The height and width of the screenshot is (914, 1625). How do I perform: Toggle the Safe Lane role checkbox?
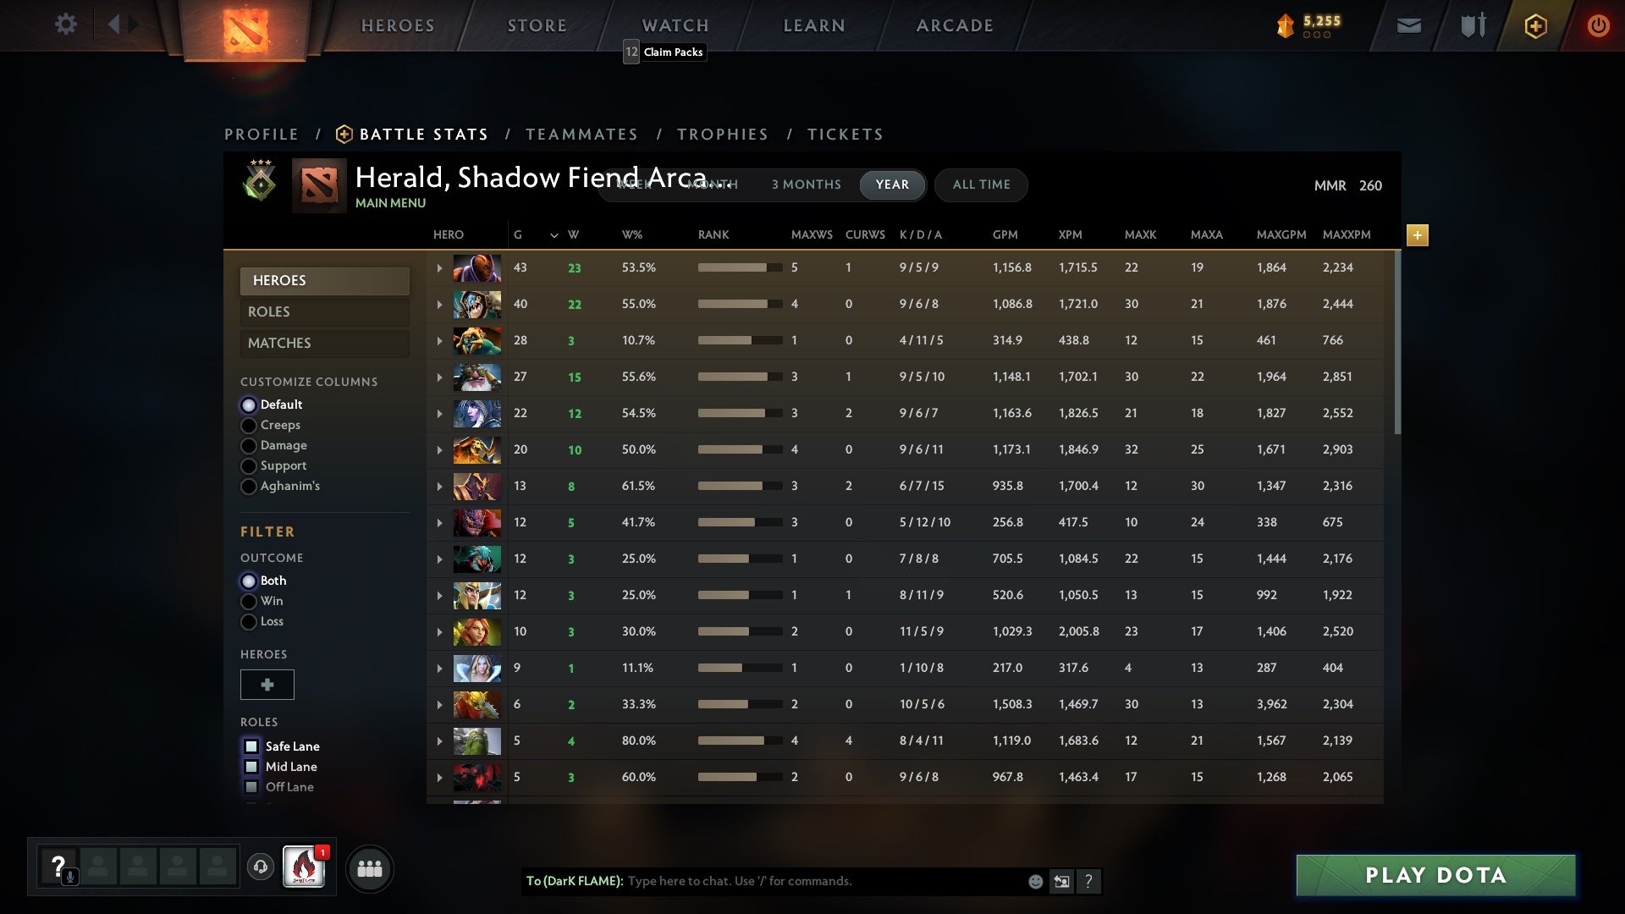click(251, 746)
